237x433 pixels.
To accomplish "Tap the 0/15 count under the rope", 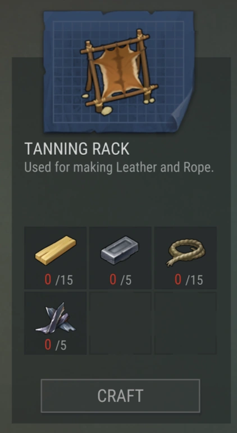I will coord(189,280).
